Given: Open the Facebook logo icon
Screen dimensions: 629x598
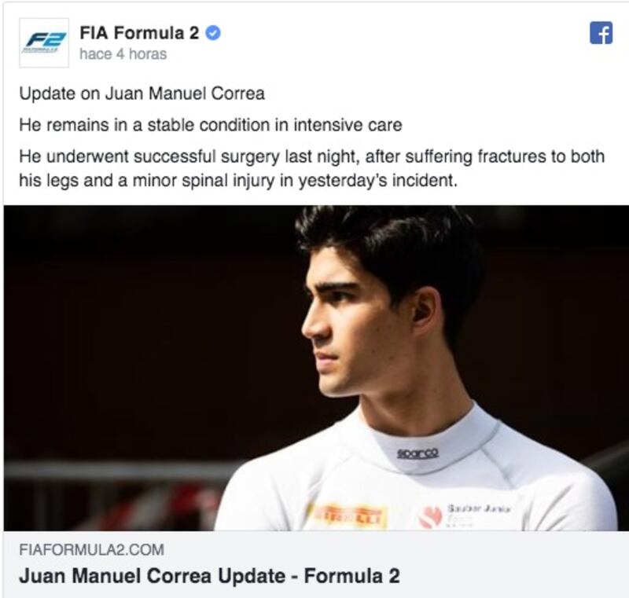Looking at the screenshot, I should (x=601, y=33).
